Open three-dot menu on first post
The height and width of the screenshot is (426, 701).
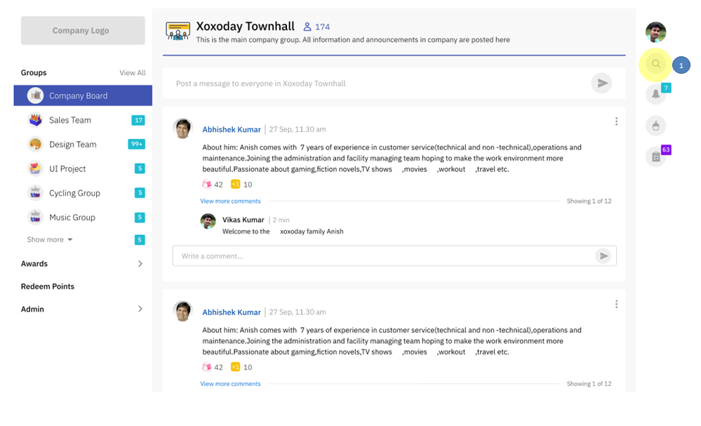click(x=616, y=121)
